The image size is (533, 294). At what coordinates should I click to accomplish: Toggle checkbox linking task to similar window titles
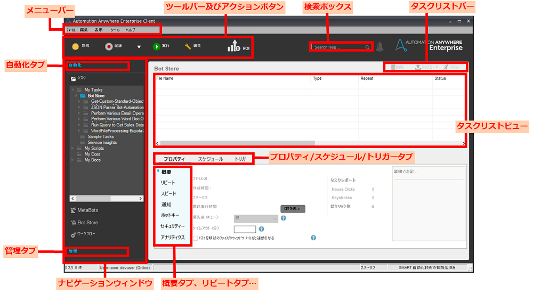[196, 238]
